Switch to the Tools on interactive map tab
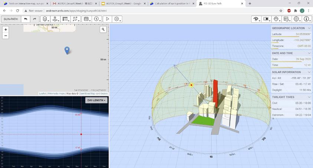This screenshot has height=168, width=313. (x=25, y=4)
